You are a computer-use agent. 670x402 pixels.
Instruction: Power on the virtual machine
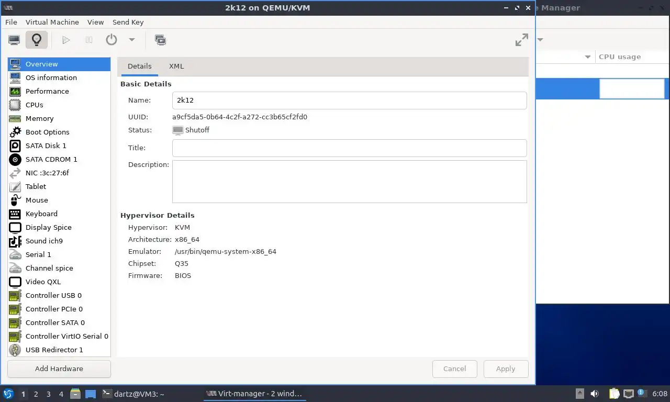(x=66, y=40)
